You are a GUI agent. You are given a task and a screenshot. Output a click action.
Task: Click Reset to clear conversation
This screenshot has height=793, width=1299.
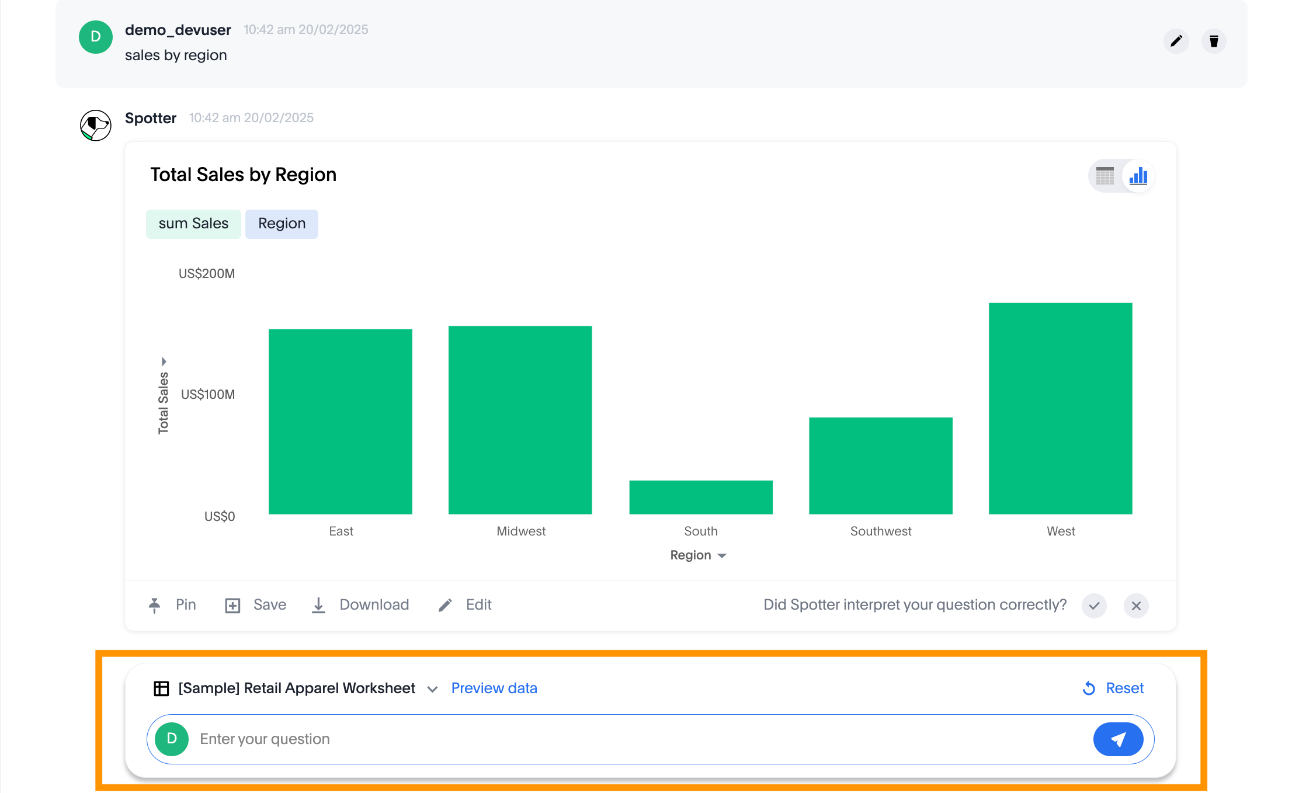tap(1113, 687)
